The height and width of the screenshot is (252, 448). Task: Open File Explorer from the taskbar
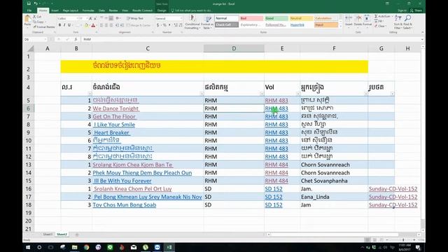(75, 247)
